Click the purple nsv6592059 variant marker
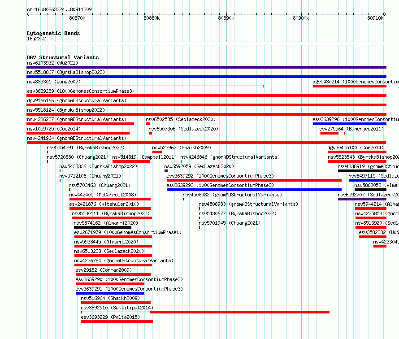399x339 pixels. (166, 171)
